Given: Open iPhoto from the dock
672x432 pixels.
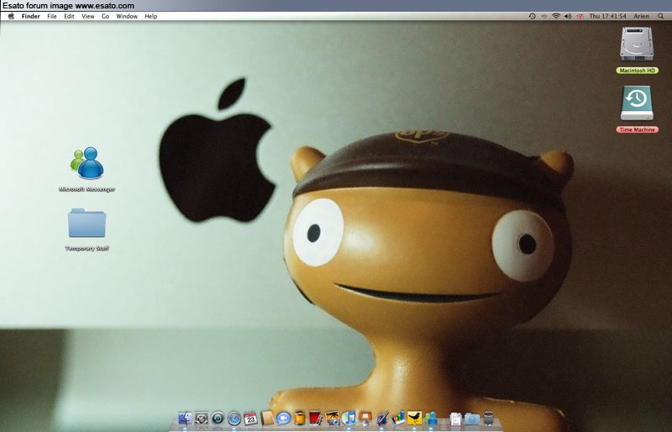Looking at the screenshot, I should (333, 418).
